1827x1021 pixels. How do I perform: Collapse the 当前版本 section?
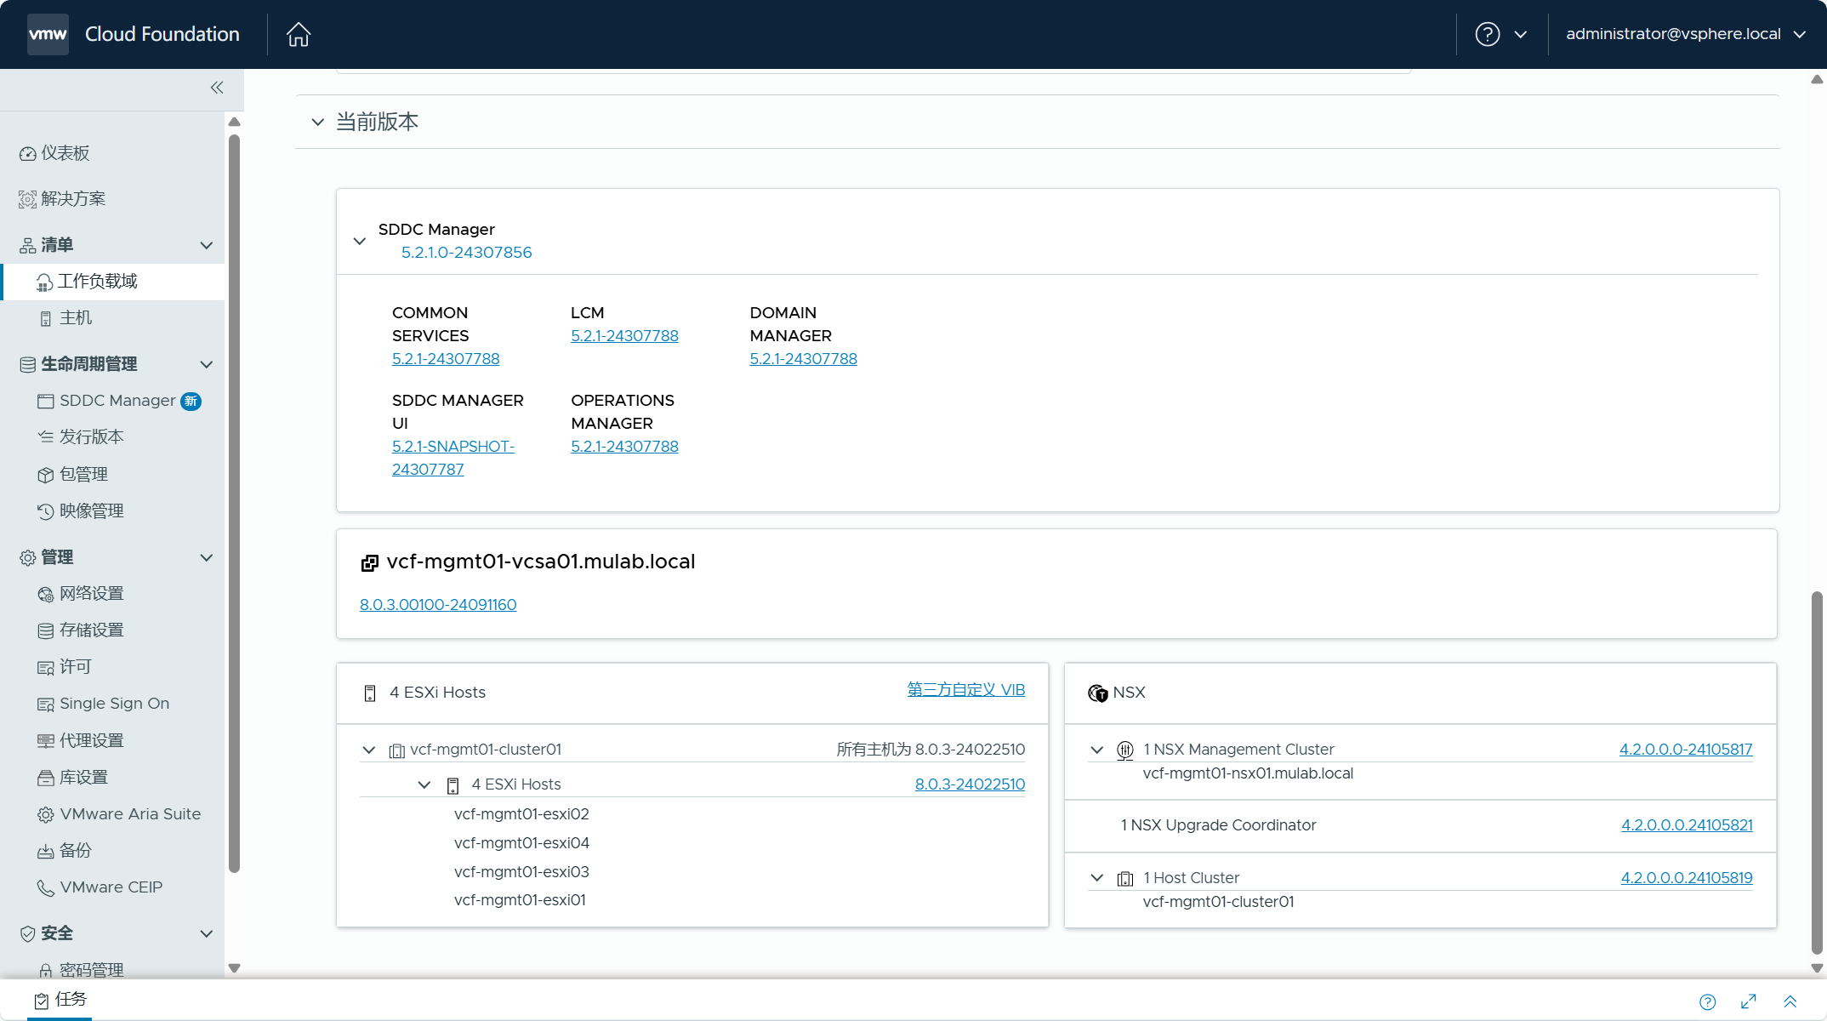(318, 123)
